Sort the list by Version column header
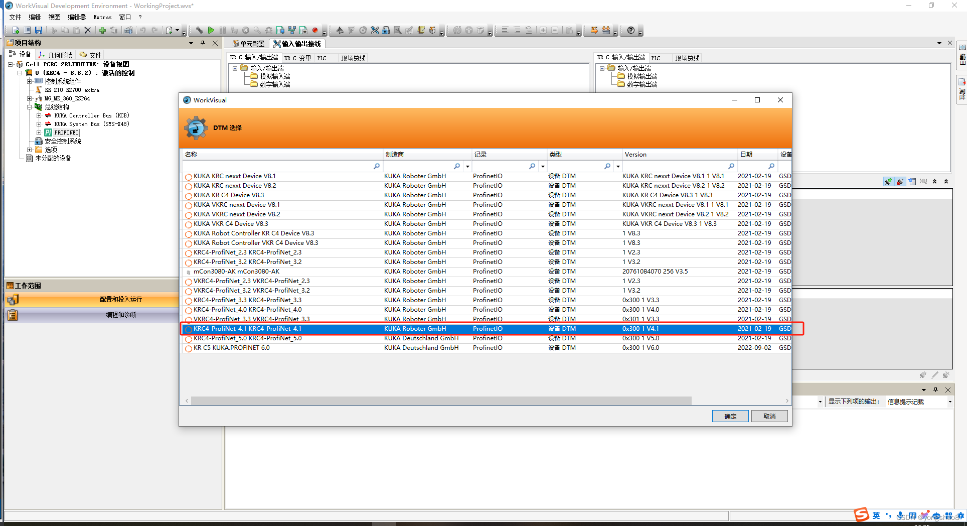This screenshot has width=967, height=526. (679, 154)
